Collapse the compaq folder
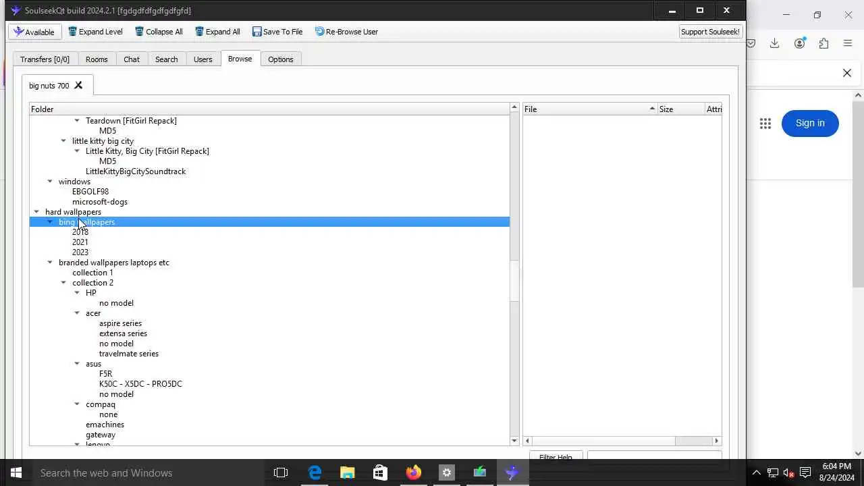Viewport: 864px width, 486px height. coord(77,404)
